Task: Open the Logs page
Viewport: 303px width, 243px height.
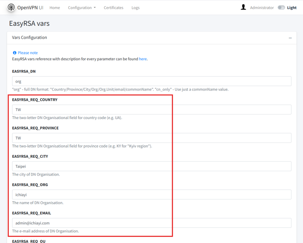Action: pos(136,8)
